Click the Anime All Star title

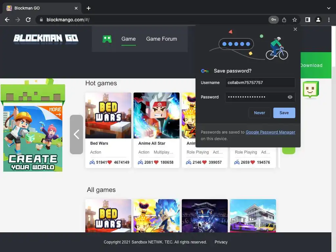click(152, 143)
